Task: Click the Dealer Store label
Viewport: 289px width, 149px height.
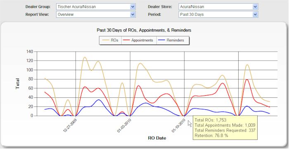Action: [160, 7]
